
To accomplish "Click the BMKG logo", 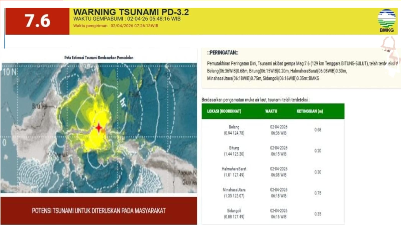I will [x=386, y=20].
